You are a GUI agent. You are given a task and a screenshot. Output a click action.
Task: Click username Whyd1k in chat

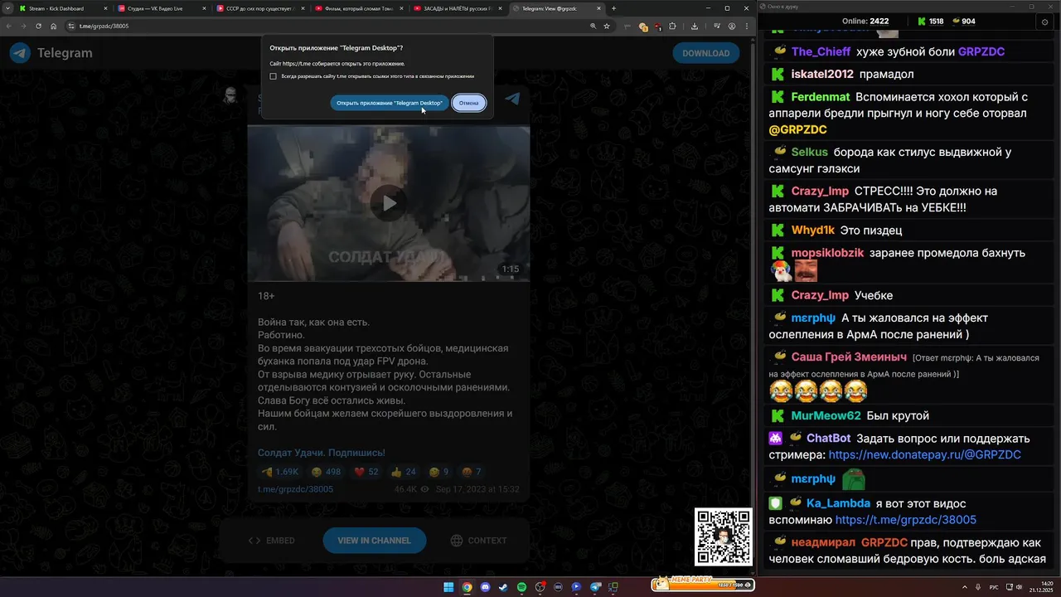pos(813,230)
